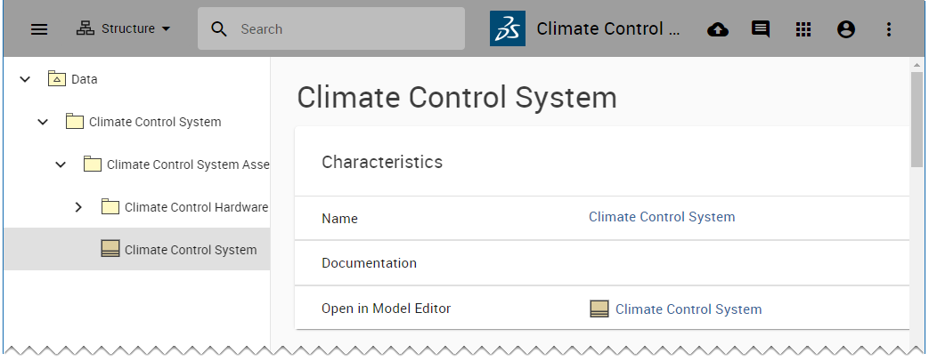The height and width of the screenshot is (361, 929).
Task: Collapse the Climate Control System Assembly node
Action: click(61, 164)
